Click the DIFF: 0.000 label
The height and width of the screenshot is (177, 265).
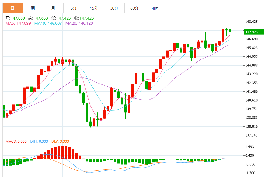tap(39, 141)
